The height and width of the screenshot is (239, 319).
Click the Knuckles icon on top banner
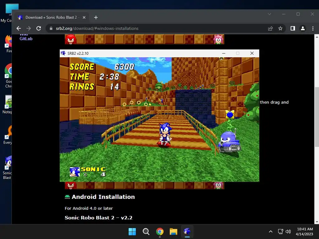point(71,39)
